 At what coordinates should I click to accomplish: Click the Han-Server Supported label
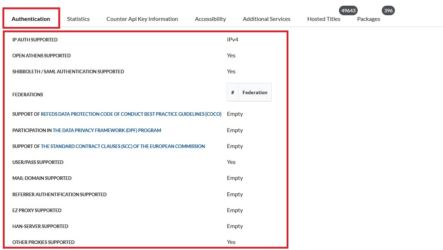(x=40, y=226)
